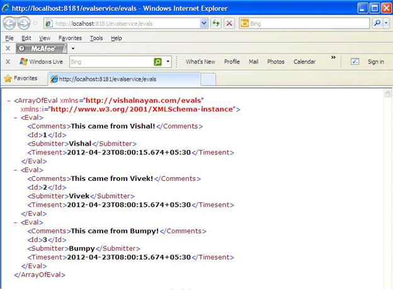
Task: Open Windows Live search options dropdown
Action: (x=168, y=62)
